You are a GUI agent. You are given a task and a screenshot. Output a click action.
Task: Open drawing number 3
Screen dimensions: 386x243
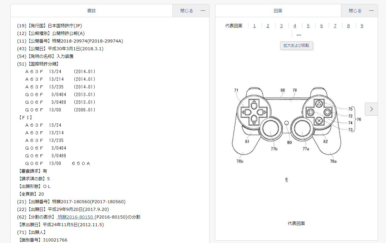(281, 26)
